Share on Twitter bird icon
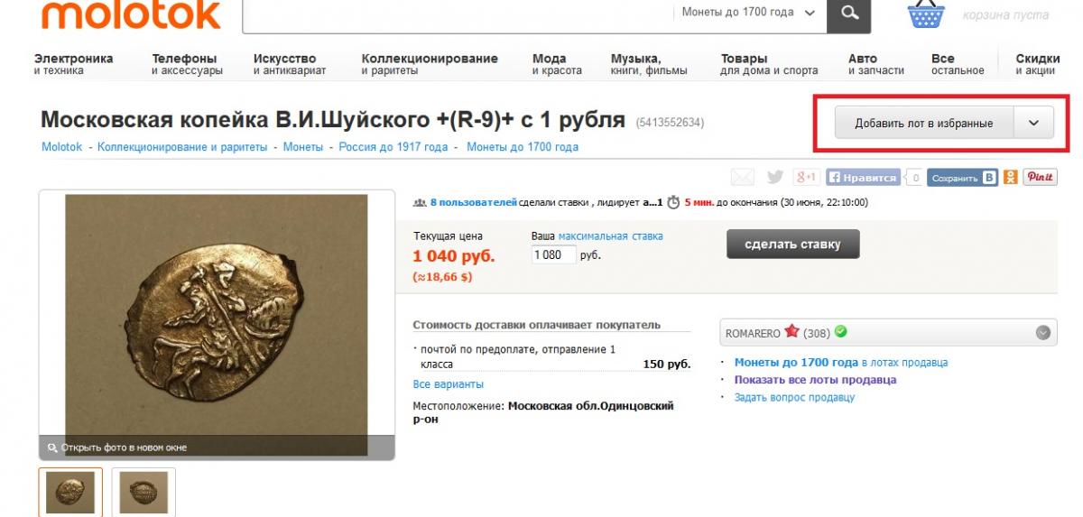 pos(774,178)
